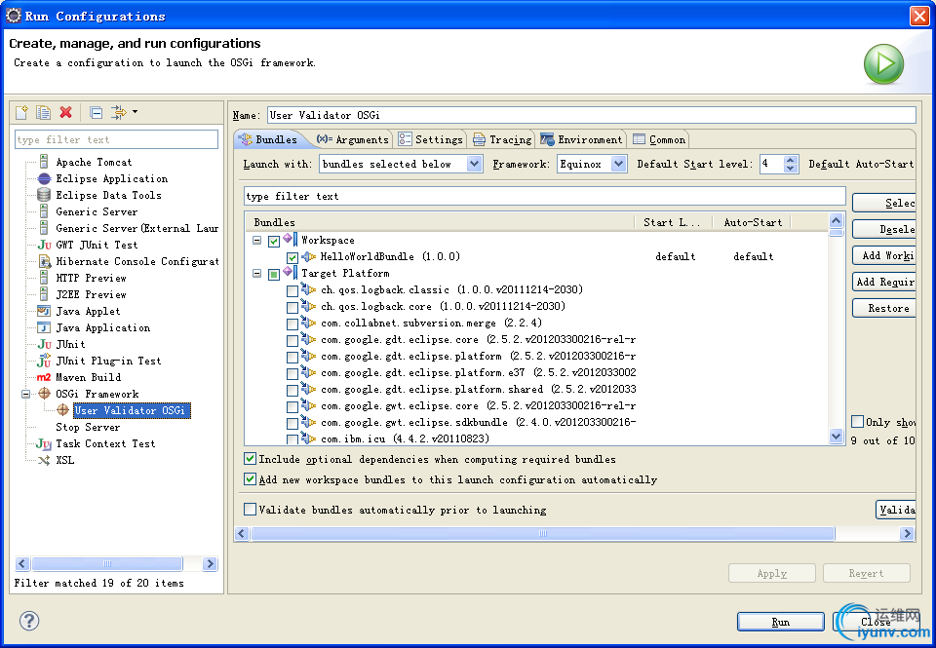Screen dimensions: 936x648
Task: Click the JUnit Plug-in Test icon
Action: point(44,361)
